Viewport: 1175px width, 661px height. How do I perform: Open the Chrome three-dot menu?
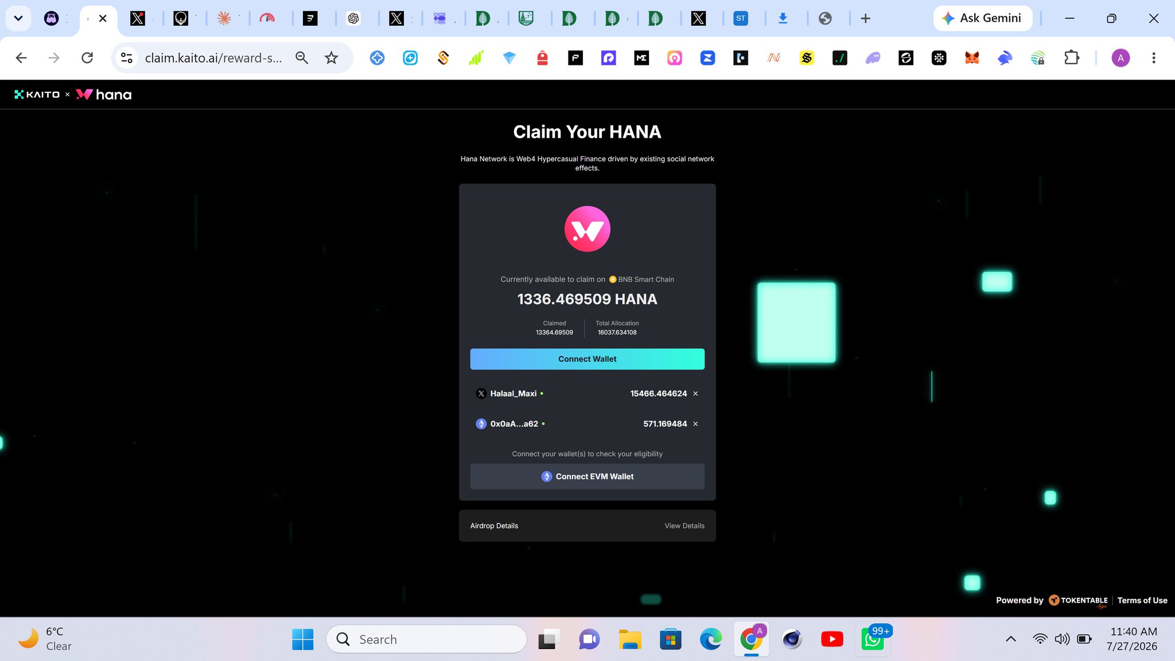1154,58
